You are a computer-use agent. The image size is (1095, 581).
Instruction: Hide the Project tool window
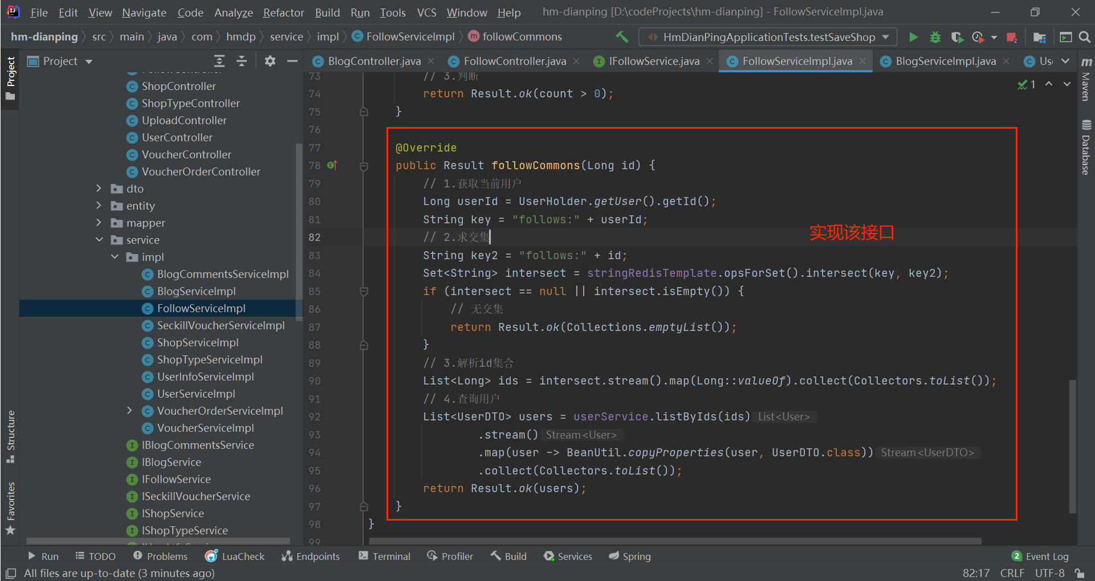pos(292,61)
